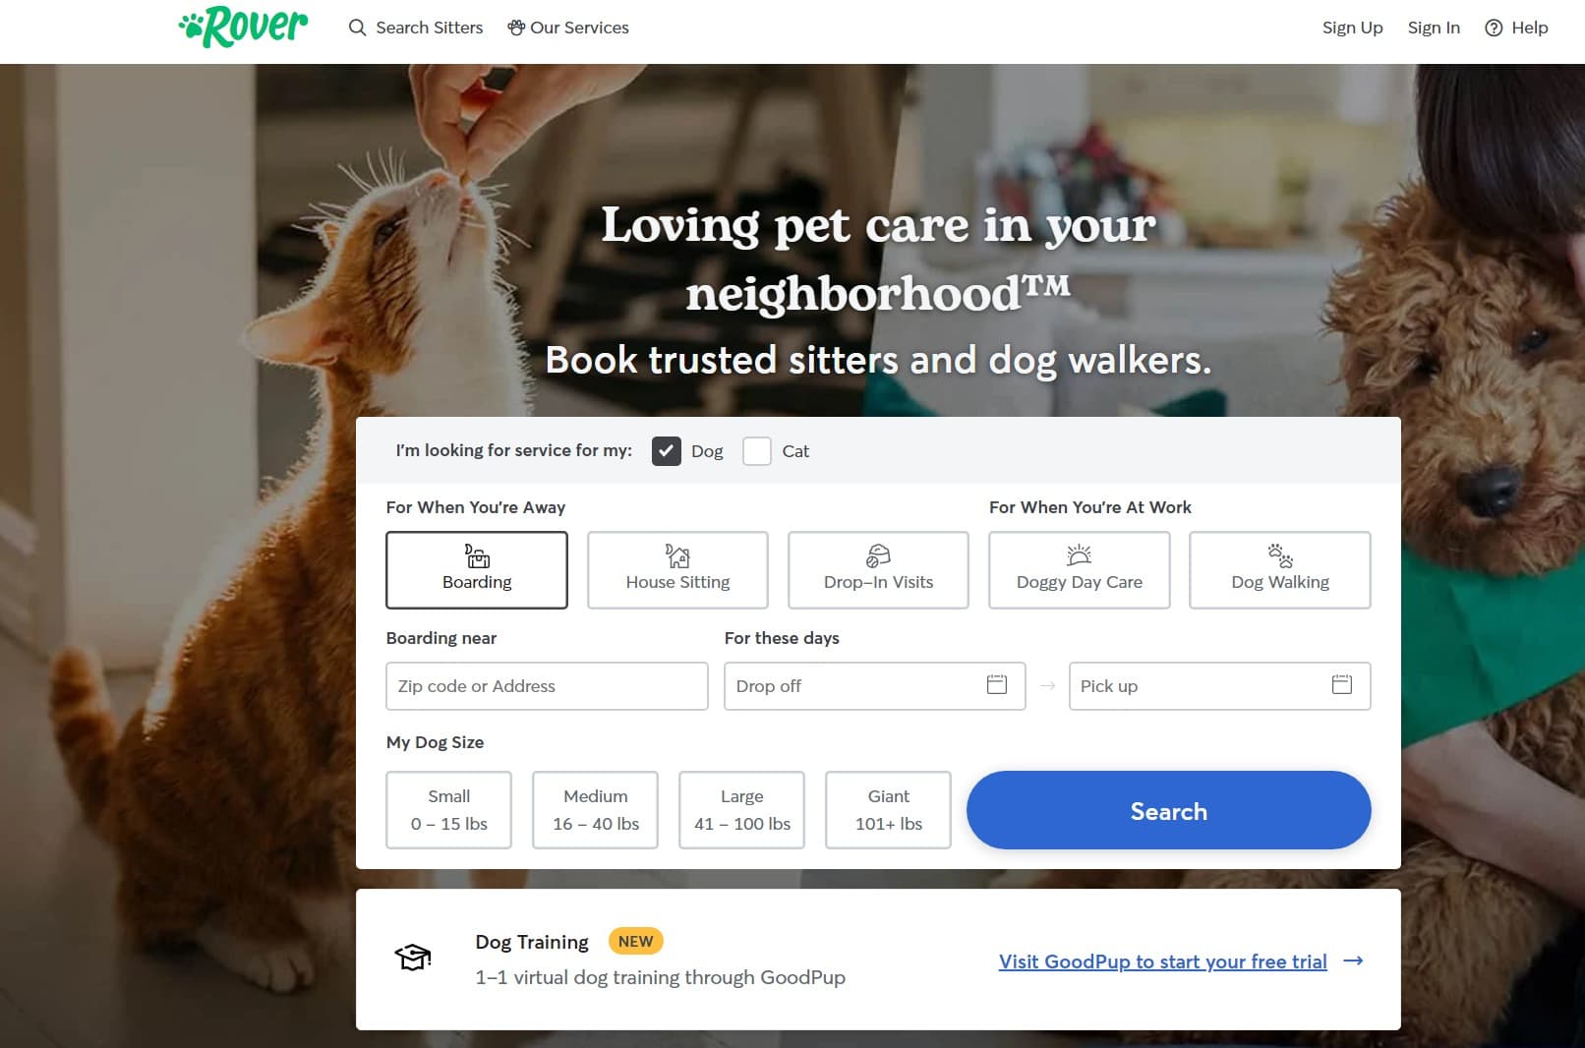1585x1048 pixels.
Task: Check the Cat checkbox
Action: coord(757,451)
